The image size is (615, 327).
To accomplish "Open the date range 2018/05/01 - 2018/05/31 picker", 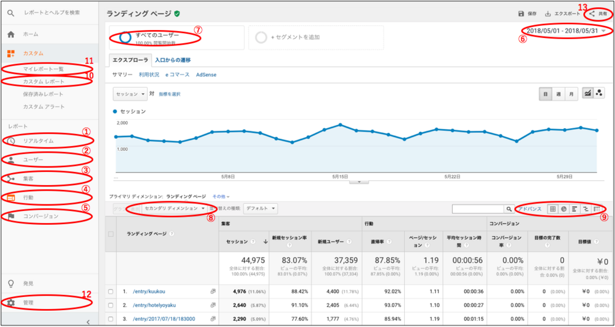I will pos(566,31).
